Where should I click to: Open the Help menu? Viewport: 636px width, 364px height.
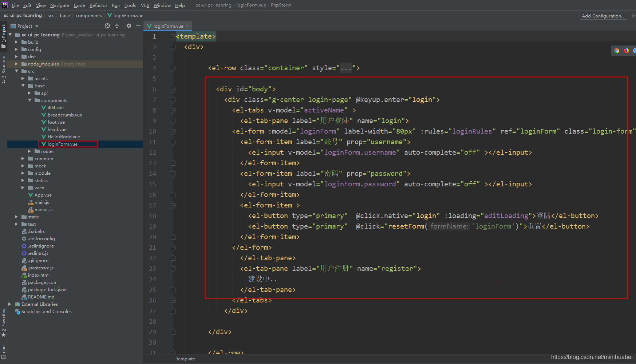(x=180, y=5)
